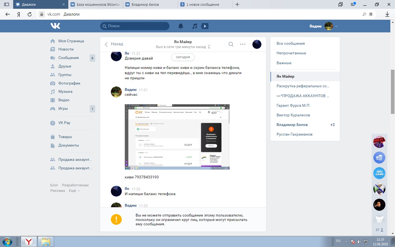Open the QIWI wallet screenshot thumbnail
Image resolution: width=395 pixels, height=247 pixels.
coord(177,137)
